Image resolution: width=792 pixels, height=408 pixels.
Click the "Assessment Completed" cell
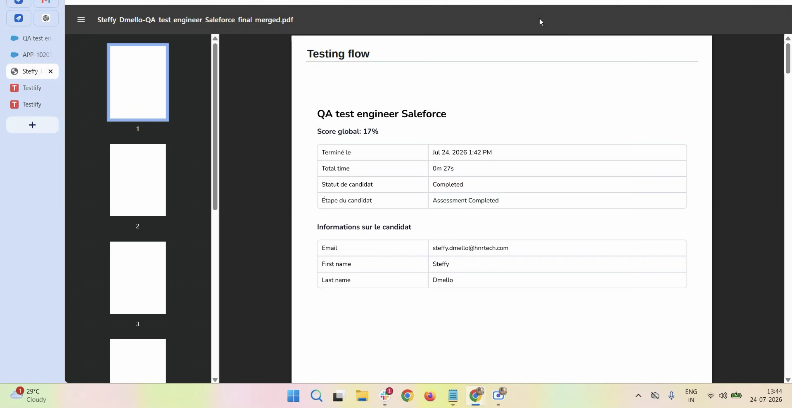pyautogui.click(x=557, y=201)
